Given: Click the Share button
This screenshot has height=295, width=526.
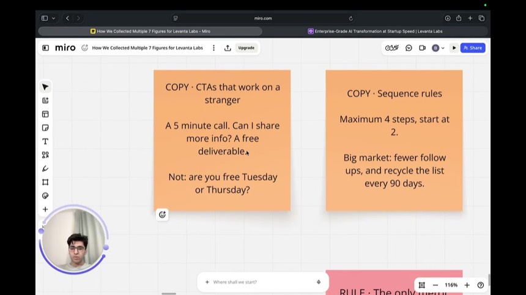Looking at the screenshot, I should 473,48.
